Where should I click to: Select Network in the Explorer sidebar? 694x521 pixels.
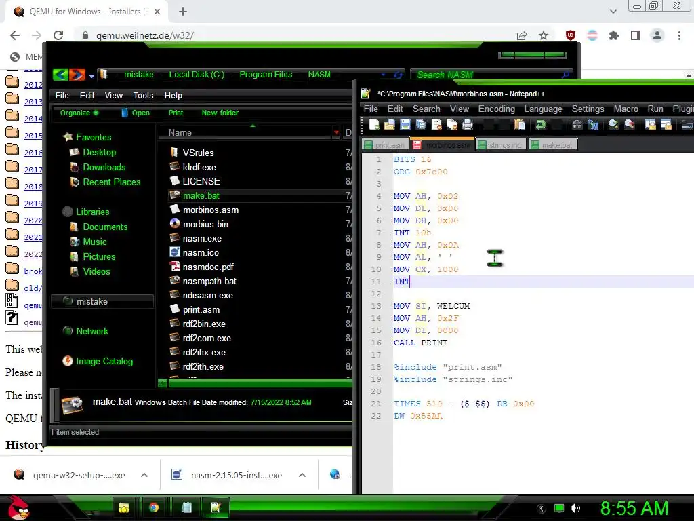click(92, 331)
